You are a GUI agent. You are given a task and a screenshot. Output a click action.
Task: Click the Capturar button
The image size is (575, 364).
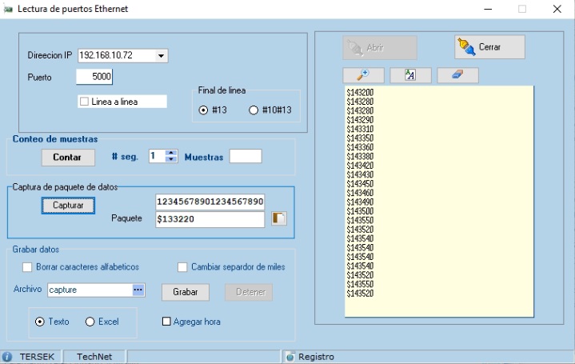click(68, 206)
